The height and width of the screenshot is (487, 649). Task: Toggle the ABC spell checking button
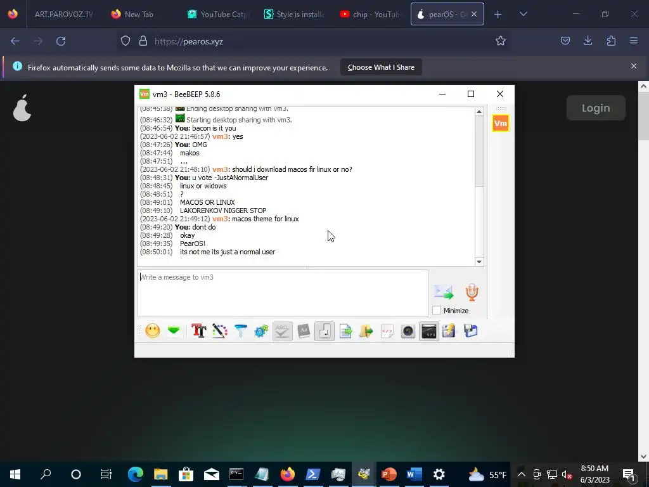[283, 331]
